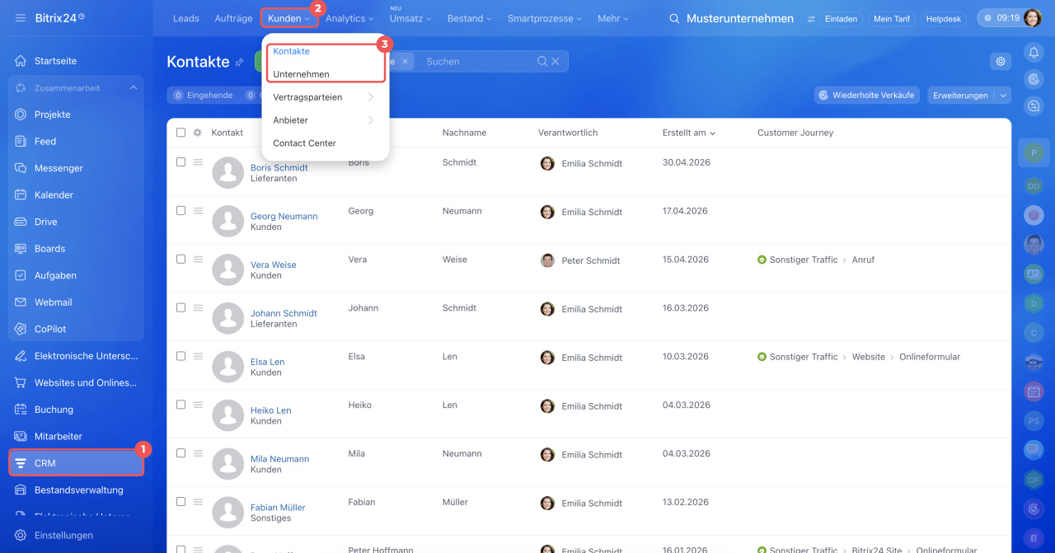Open the chat search icon in right panel
This screenshot has height=553, width=1055.
click(x=1034, y=105)
